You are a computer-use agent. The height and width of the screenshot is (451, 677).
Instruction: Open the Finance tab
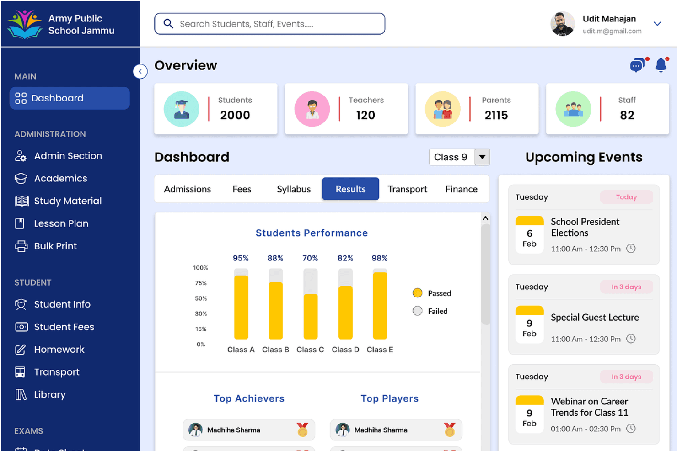(x=462, y=189)
